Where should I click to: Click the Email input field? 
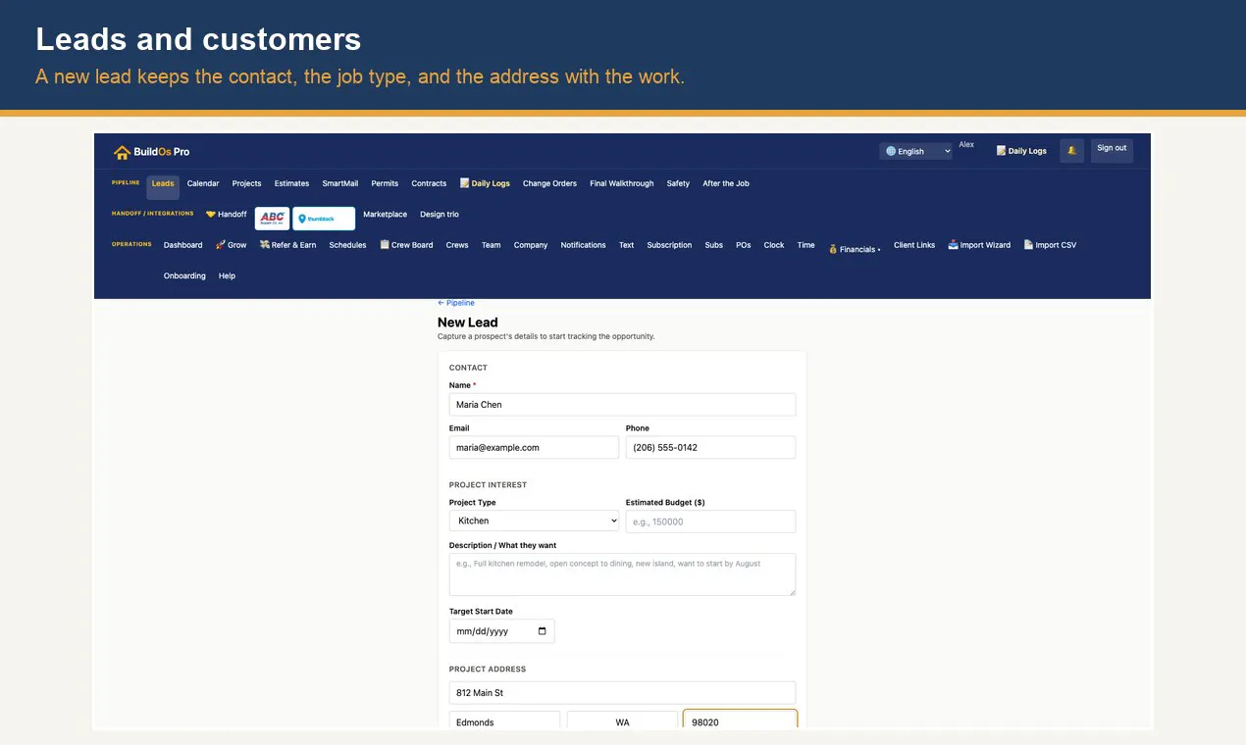tap(534, 447)
